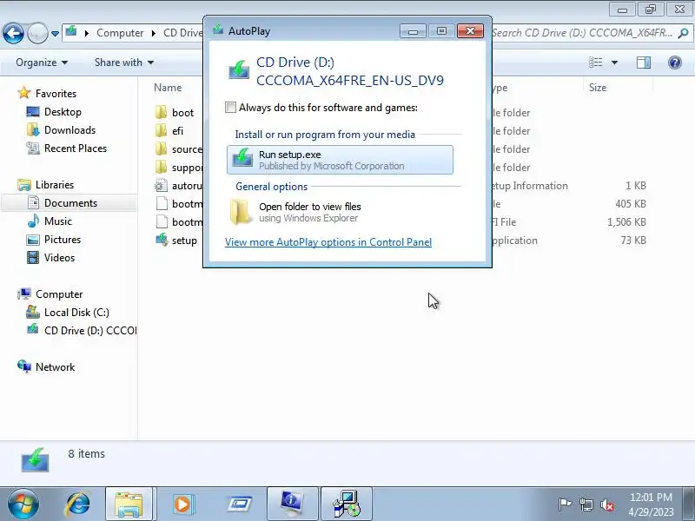Viewport: 695px width, 521px height.
Task: Select the Videos library
Action: click(59, 257)
